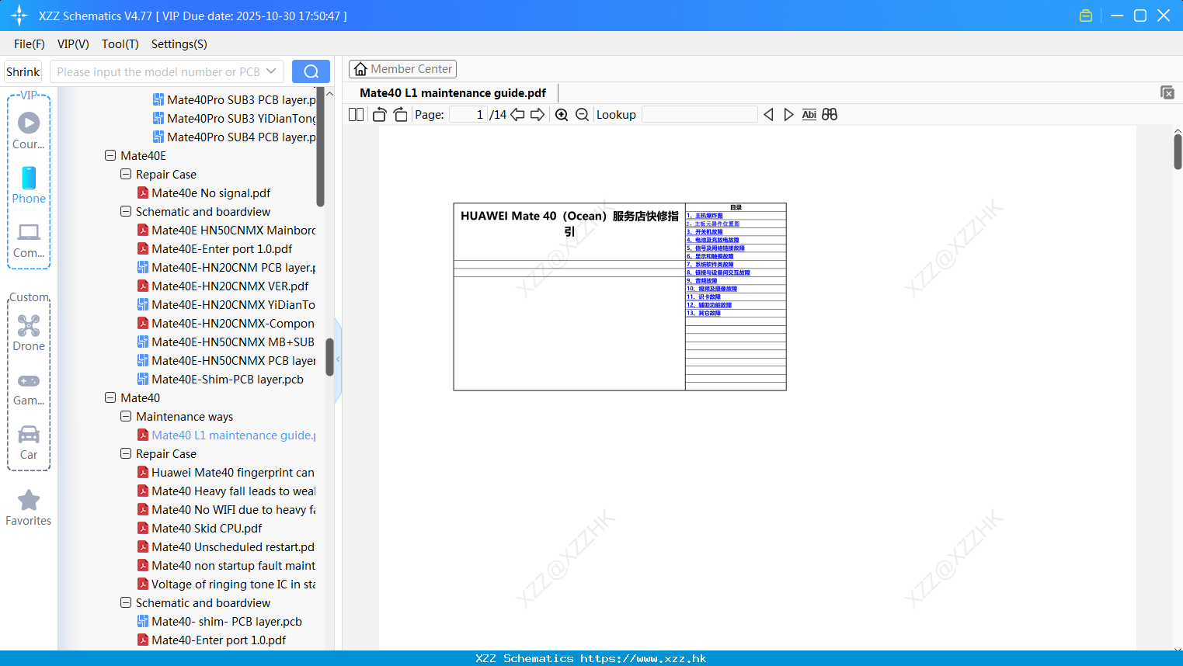1183x666 pixels.
Task: Click the file tree vertical scrollbar
Action: coord(329,357)
